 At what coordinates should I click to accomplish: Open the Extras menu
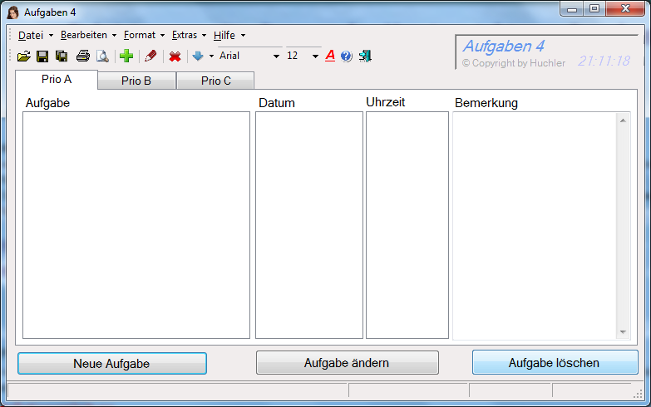tap(189, 35)
